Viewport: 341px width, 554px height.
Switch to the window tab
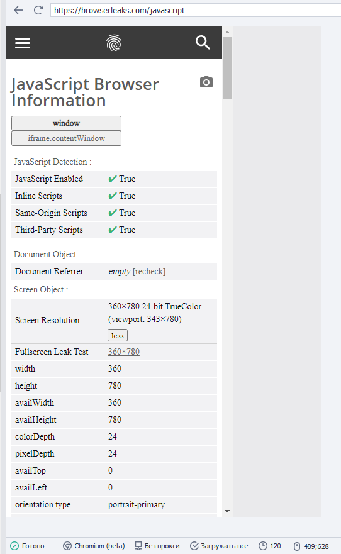click(x=67, y=123)
